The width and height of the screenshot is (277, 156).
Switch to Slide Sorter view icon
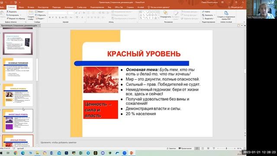[x=203, y=148]
